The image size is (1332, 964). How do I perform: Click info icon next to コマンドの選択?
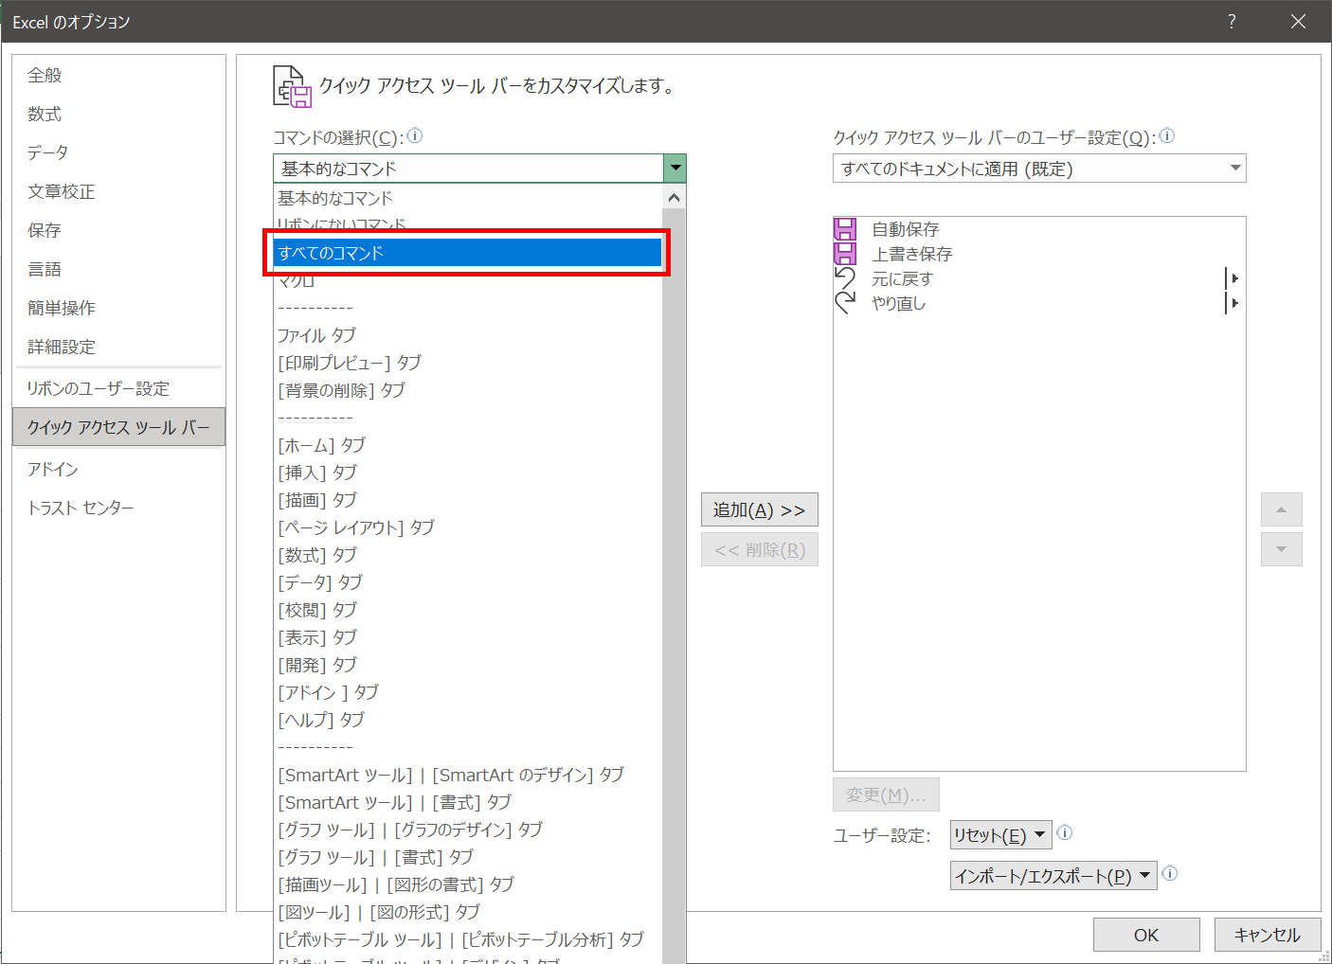[415, 136]
